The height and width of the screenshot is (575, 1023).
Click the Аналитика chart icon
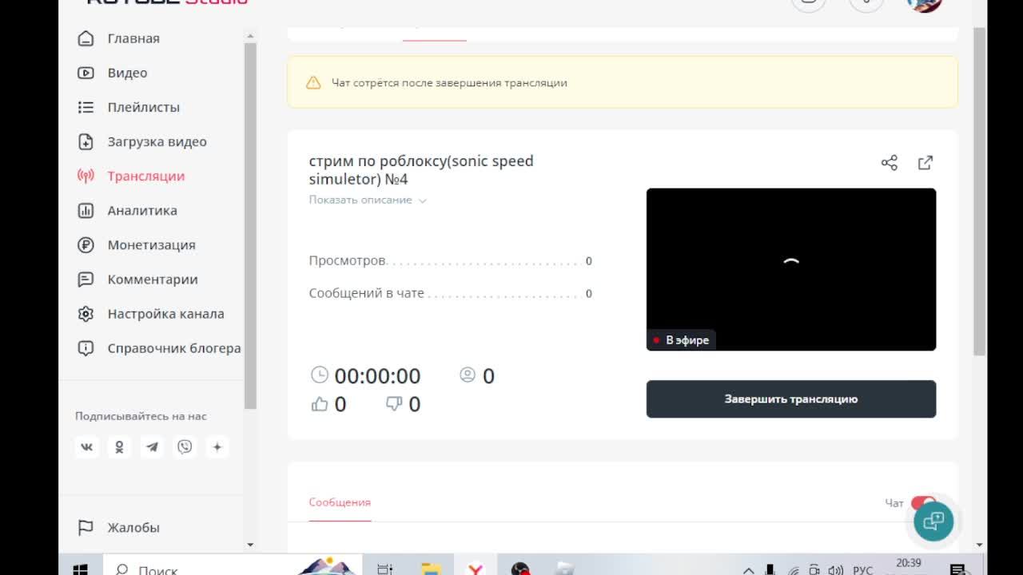(86, 211)
